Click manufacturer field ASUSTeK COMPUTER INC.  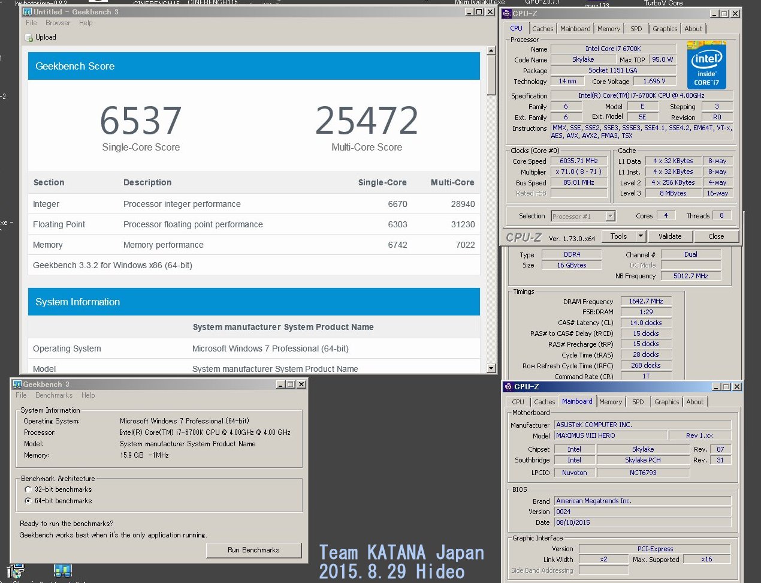(643, 425)
